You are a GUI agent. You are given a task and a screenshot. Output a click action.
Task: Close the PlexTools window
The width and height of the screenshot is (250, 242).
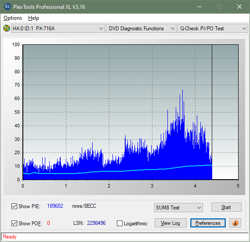239,7
